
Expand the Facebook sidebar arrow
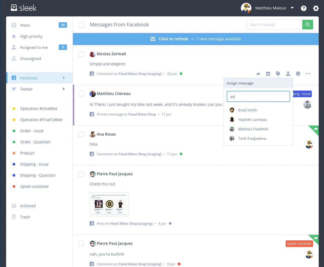64,78
